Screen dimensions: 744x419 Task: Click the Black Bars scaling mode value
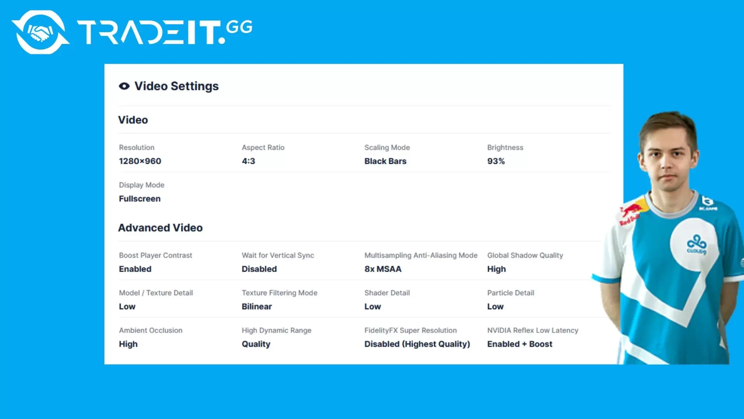click(385, 161)
